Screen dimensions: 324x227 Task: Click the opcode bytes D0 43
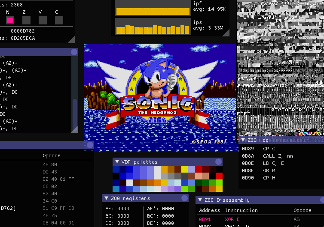pyautogui.click(x=50, y=172)
